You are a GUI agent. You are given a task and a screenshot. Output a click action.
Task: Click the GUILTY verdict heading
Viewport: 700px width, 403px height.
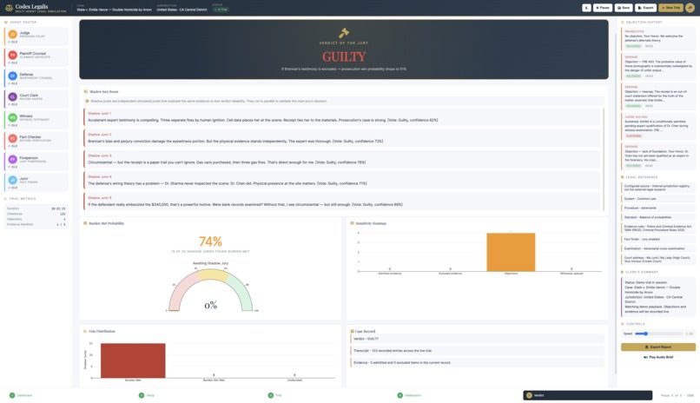(x=344, y=56)
